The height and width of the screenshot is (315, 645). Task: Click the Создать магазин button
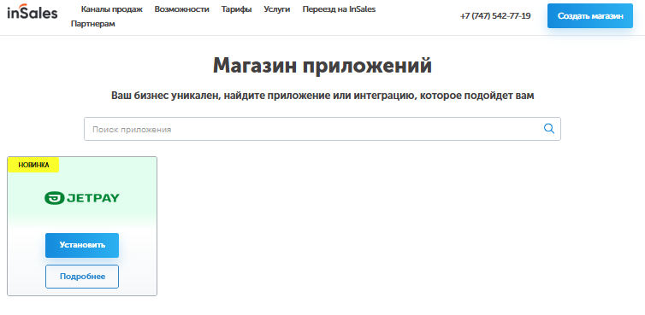pos(590,16)
